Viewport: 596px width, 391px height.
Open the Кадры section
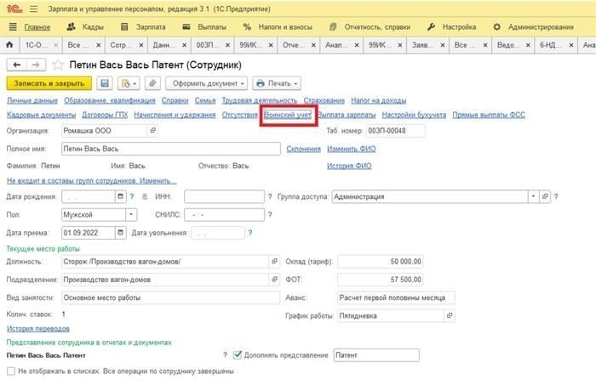pyautogui.click(x=85, y=27)
